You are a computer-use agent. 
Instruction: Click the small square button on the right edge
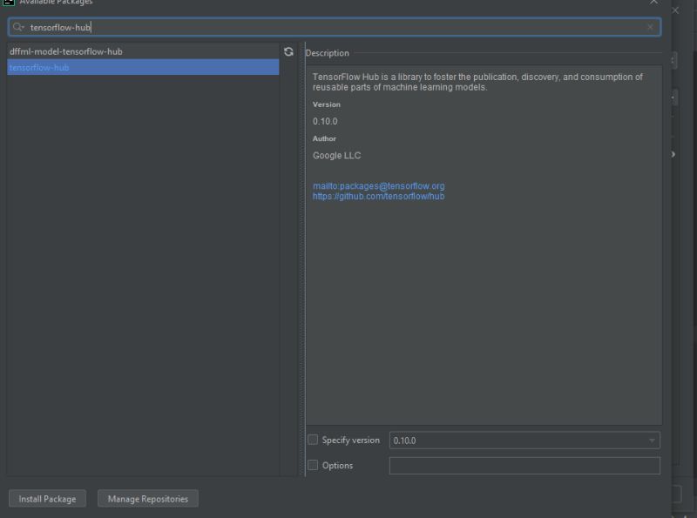coord(676,493)
